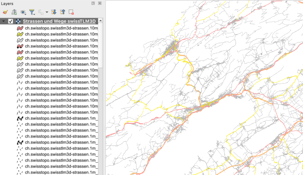Viewport: 303px width, 175px height.
Task: Click the Add Group icon
Action: [x=14, y=12]
